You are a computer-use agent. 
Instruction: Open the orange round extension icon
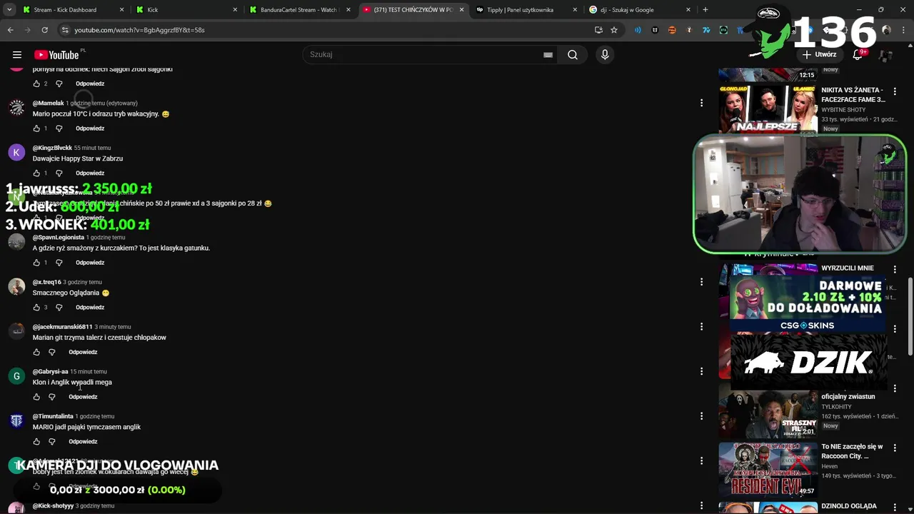tap(672, 30)
